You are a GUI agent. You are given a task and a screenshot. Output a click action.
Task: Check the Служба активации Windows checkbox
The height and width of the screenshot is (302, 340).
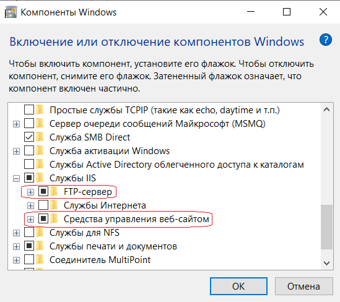(x=29, y=151)
